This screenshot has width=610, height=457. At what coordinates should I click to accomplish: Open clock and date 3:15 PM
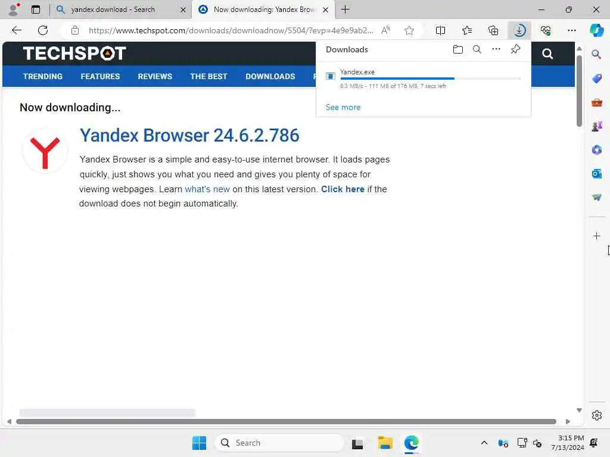point(568,443)
